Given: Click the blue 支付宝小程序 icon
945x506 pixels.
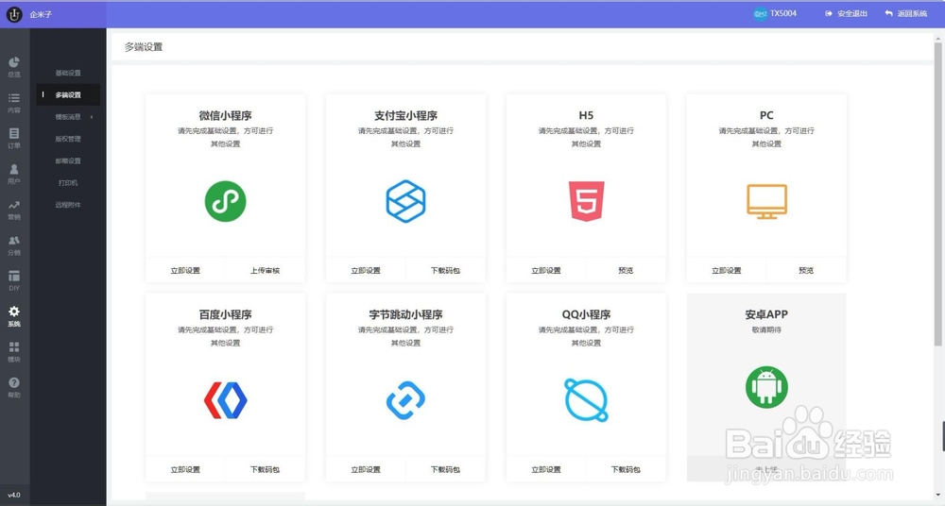Looking at the screenshot, I should pos(405,201).
